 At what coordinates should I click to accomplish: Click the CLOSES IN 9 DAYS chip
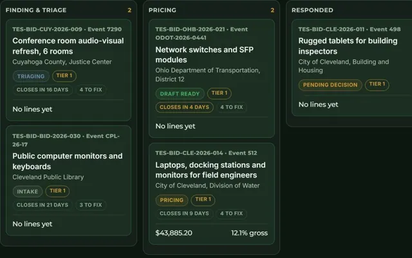coord(185,213)
